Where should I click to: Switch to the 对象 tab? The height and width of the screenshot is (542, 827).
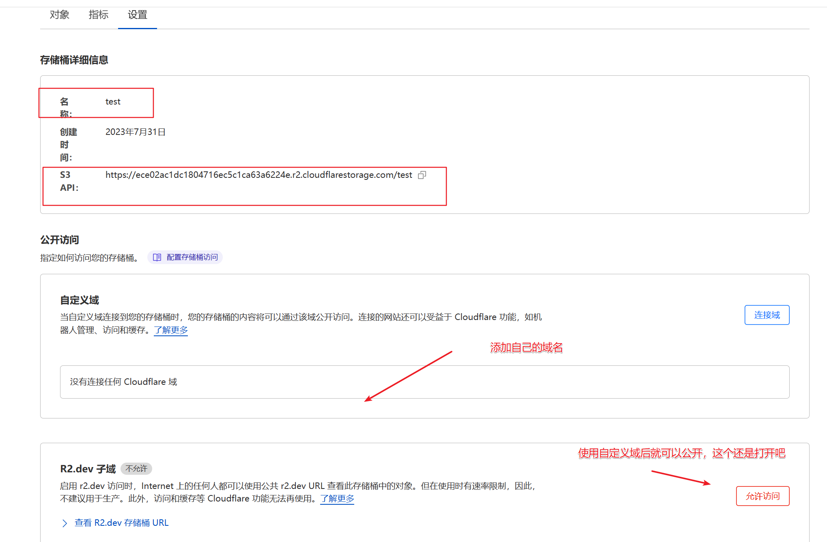(60, 15)
